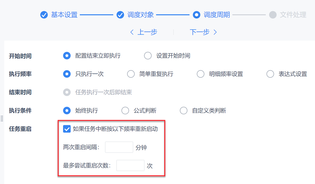Uncheck 如果任务中断按以下频率重新启动 checkbox
The height and width of the screenshot is (184, 315).
(x=67, y=129)
